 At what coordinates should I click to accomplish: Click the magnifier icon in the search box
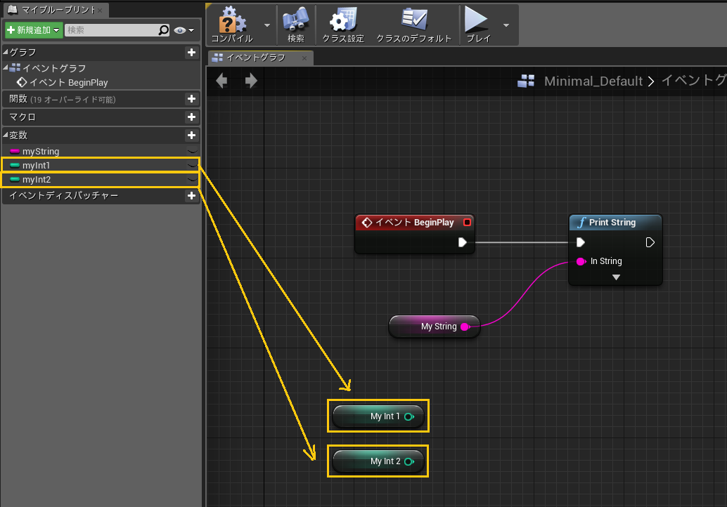164,30
